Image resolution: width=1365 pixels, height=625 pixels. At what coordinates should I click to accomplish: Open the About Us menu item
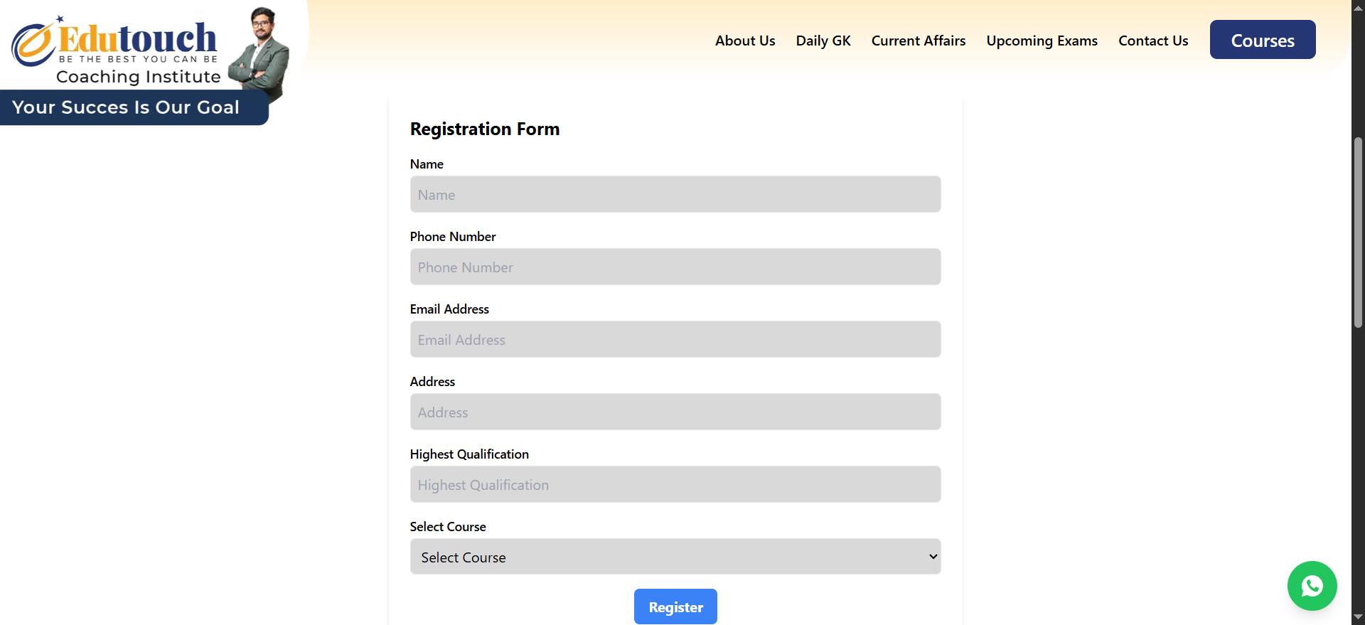click(744, 41)
